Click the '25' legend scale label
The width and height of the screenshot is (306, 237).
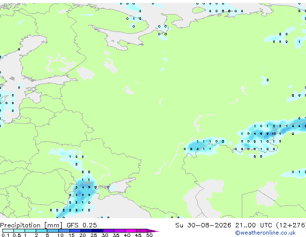click(94, 235)
